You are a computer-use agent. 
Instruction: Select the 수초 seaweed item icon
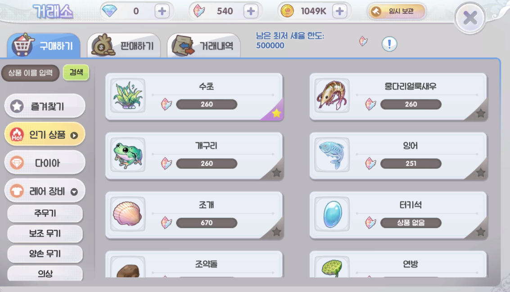coord(128,95)
